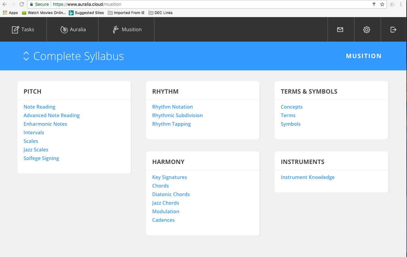Open the DEC Links bookmarks folder

click(160, 13)
